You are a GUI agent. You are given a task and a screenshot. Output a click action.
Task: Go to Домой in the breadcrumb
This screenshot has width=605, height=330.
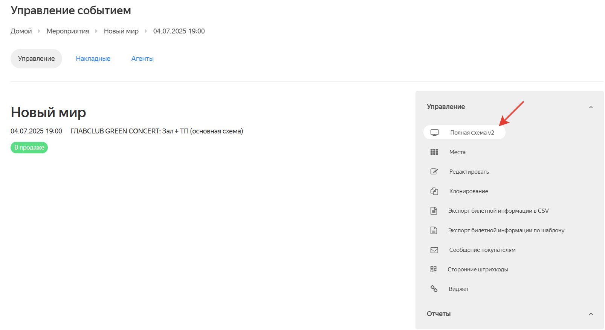[21, 31]
